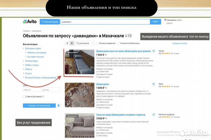Expand the Бытовая техника subcategory arrow
This screenshot has height=140, width=211.
pyautogui.click(x=26, y=57)
